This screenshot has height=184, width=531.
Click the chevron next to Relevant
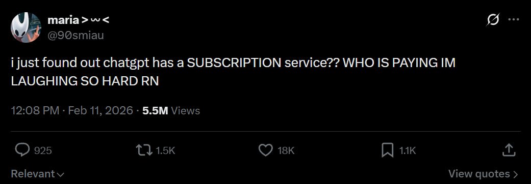coord(61,175)
